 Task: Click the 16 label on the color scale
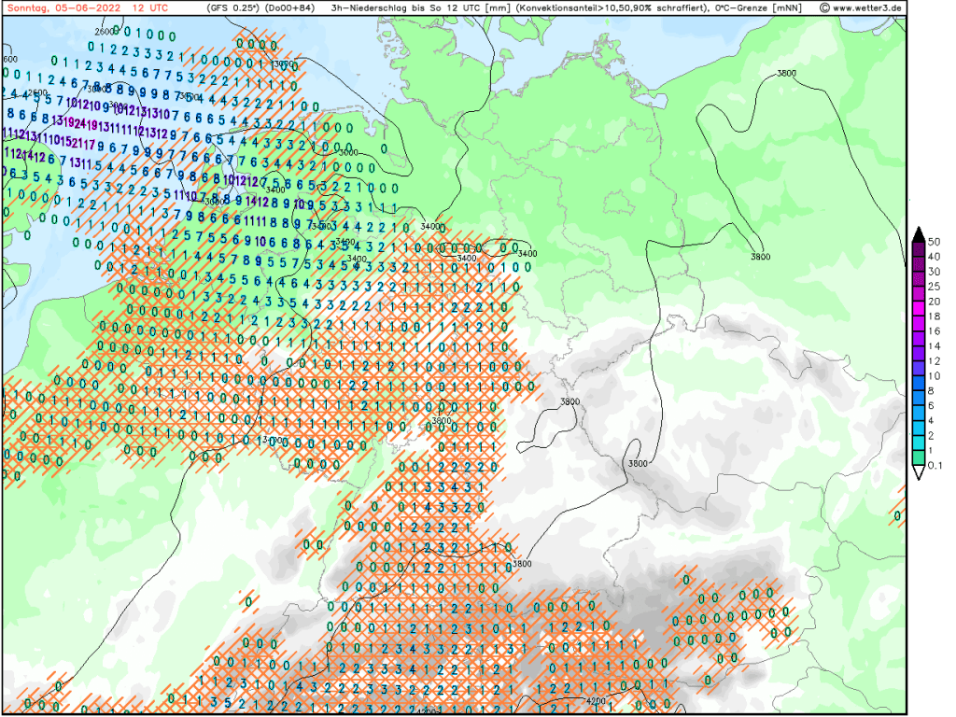point(934,331)
